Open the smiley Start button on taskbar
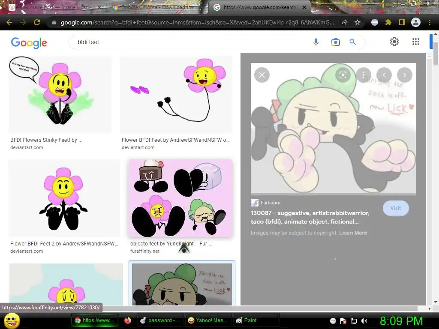 pyautogui.click(x=12, y=320)
